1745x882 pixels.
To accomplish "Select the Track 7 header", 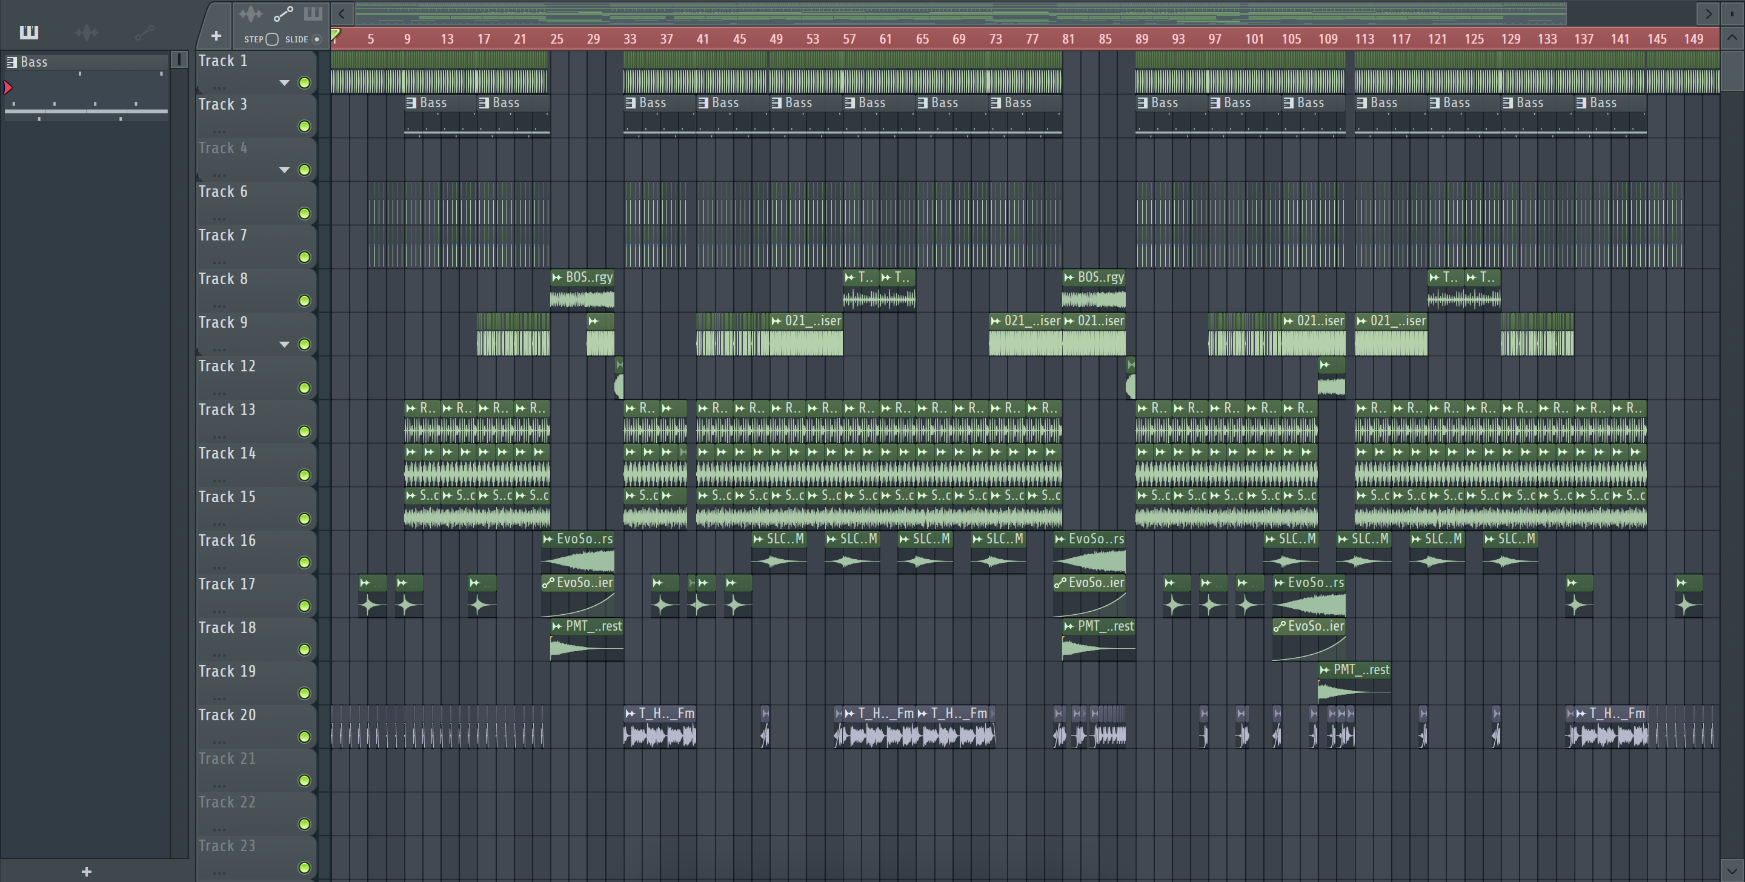I will [256, 247].
